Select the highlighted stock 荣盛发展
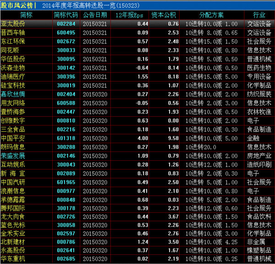275x264 pixels. click(13, 156)
